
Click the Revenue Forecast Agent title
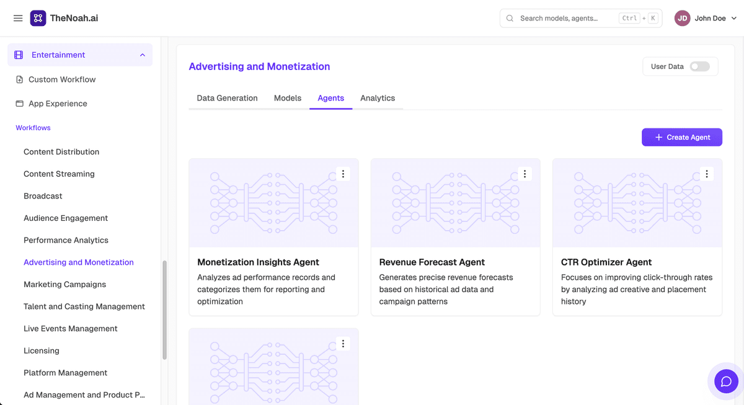coord(432,262)
